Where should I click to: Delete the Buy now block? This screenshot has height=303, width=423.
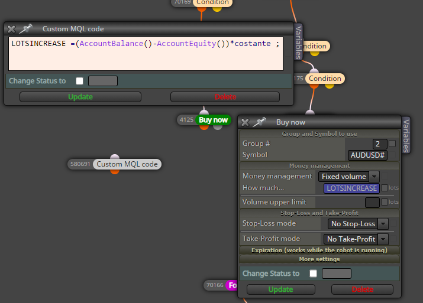coord(362,289)
